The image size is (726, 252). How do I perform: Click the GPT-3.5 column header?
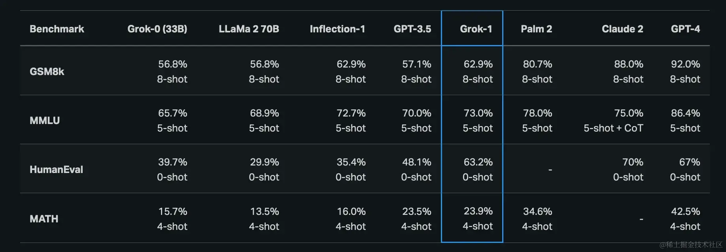[412, 29]
